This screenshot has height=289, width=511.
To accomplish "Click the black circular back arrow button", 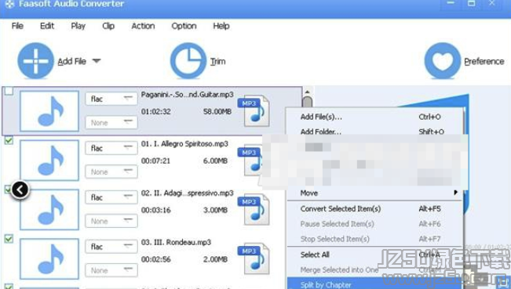I will pos(20,190).
